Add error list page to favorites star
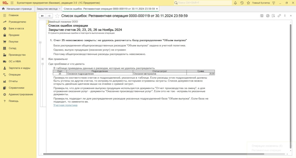Screen dimensions: 296x158 (57, 16)
